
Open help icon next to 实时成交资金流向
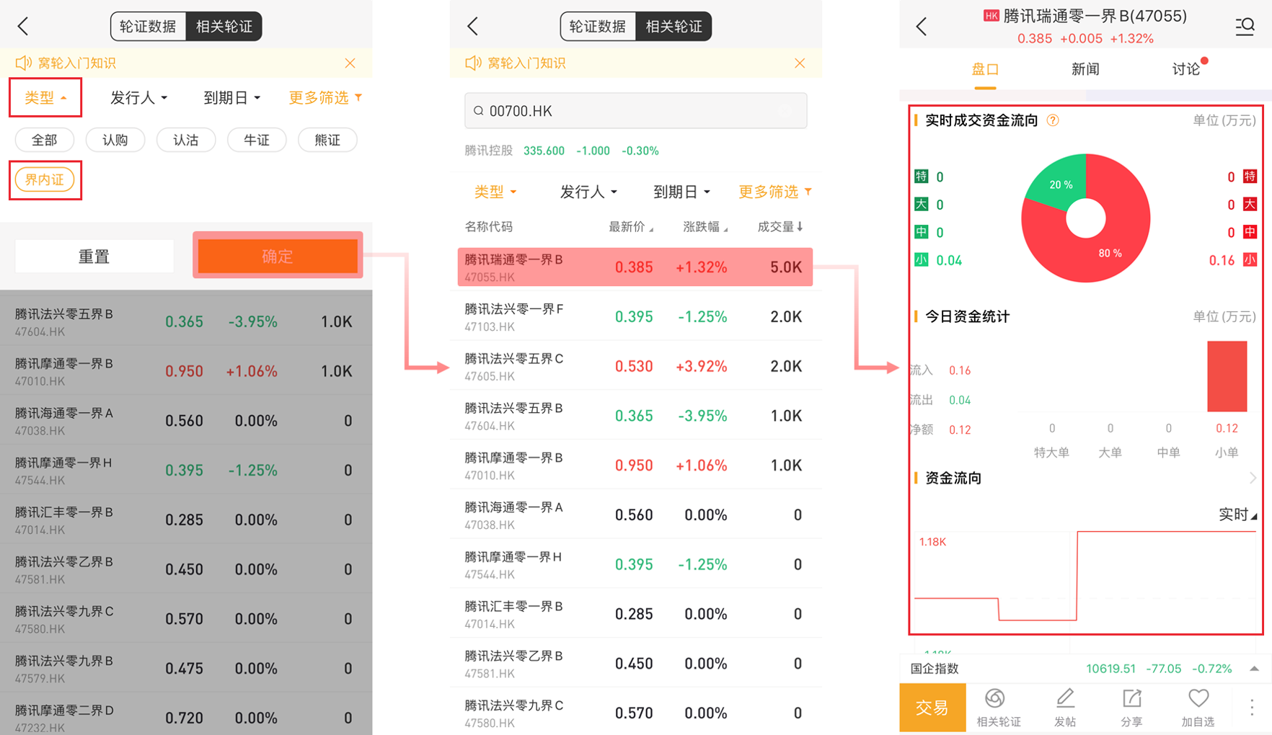pos(1054,120)
